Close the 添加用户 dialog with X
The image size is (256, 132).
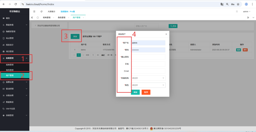(166, 34)
